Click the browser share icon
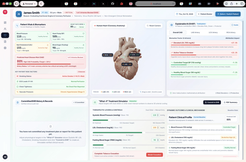246x162 pixels. [231, 4]
